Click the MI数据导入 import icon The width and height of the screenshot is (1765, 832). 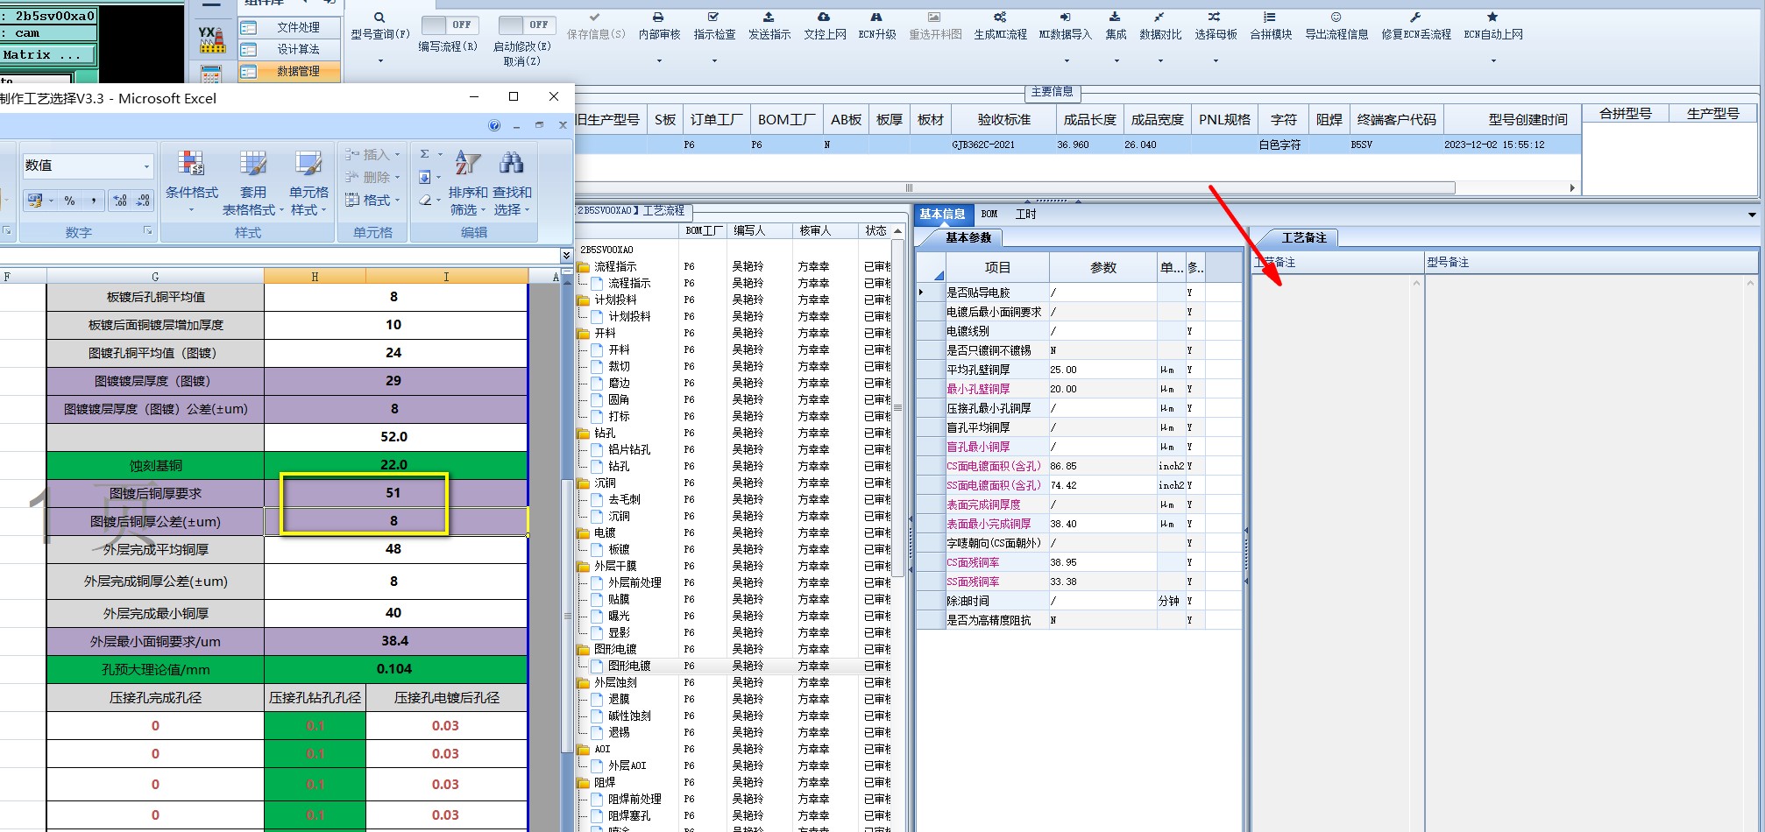point(1065,18)
